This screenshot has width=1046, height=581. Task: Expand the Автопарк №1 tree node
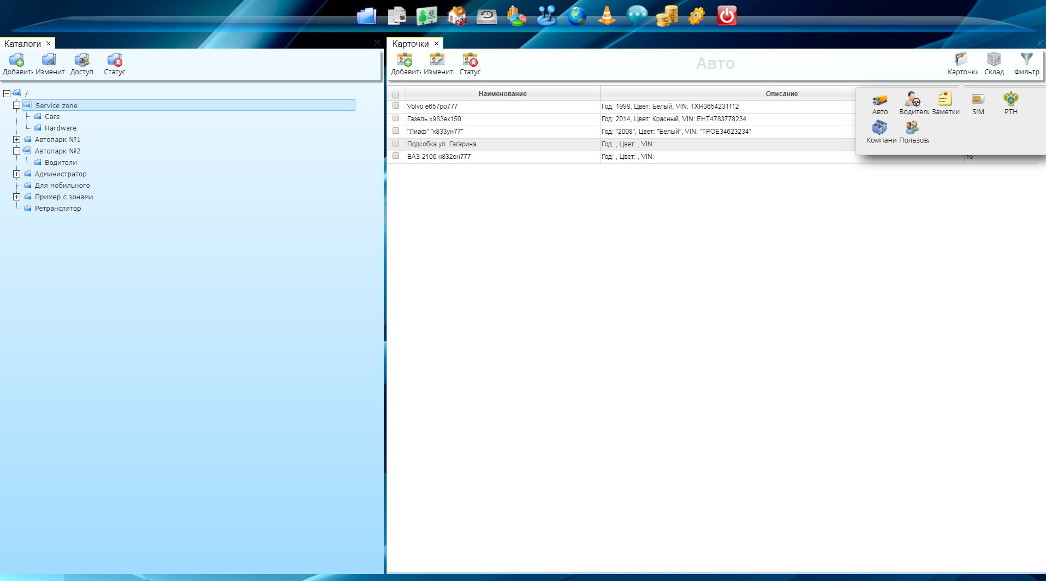click(17, 140)
